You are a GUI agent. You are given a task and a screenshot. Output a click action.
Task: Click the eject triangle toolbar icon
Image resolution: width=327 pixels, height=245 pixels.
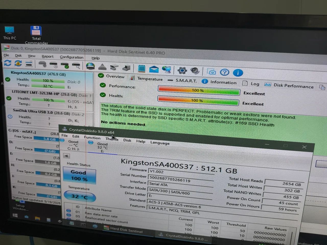click(x=102, y=67)
